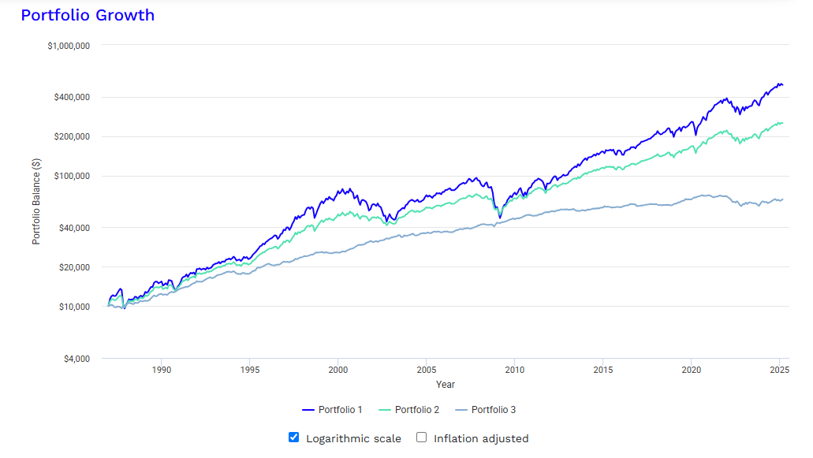813x458 pixels.
Task: Select the $1,000,000 axis tick label
Action: (70, 46)
